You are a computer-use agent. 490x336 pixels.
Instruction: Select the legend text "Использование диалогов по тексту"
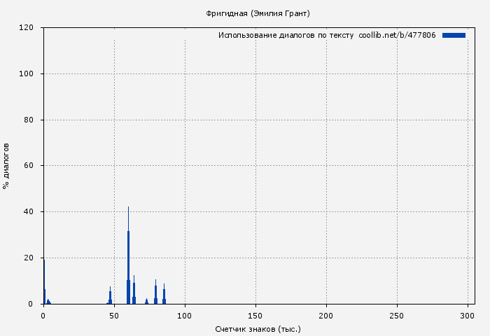click(x=286, y=35)
